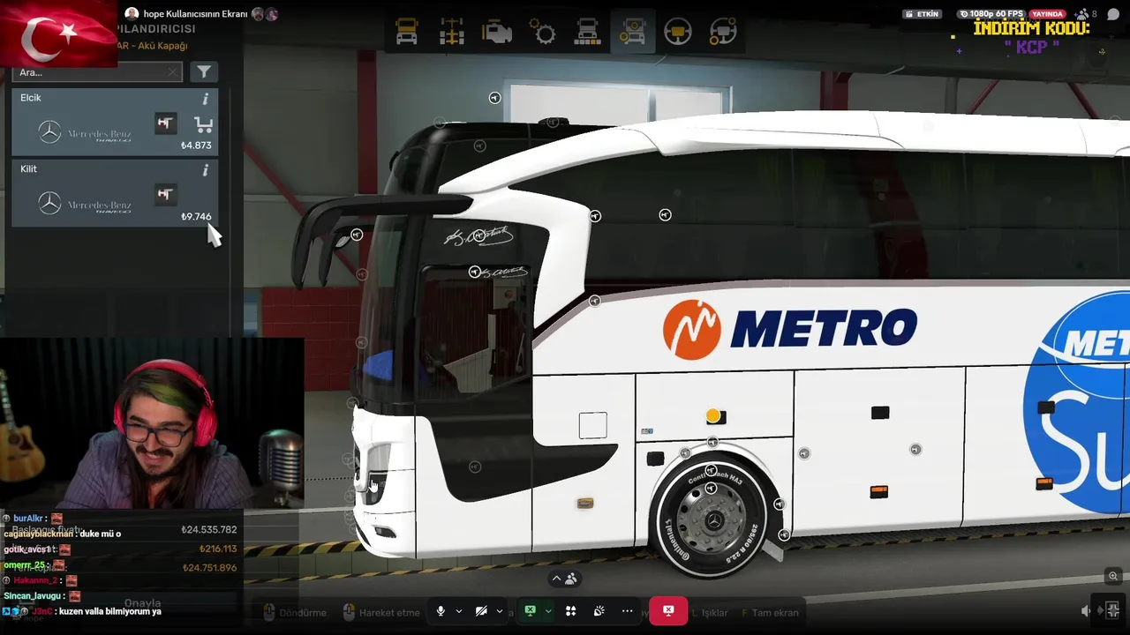This screenshot has height=635, width=1130.
Task: Click the red YAYINDA live badge
Action: [x=1047, y=14]
